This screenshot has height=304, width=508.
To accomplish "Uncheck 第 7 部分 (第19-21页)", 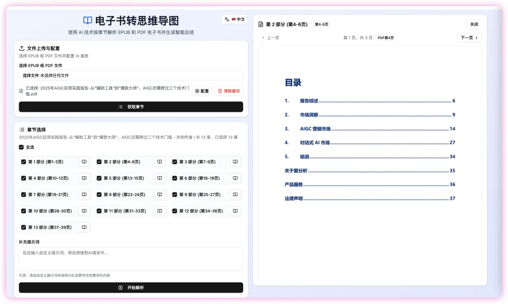I will pyautogui.click(x=24, y=195).
